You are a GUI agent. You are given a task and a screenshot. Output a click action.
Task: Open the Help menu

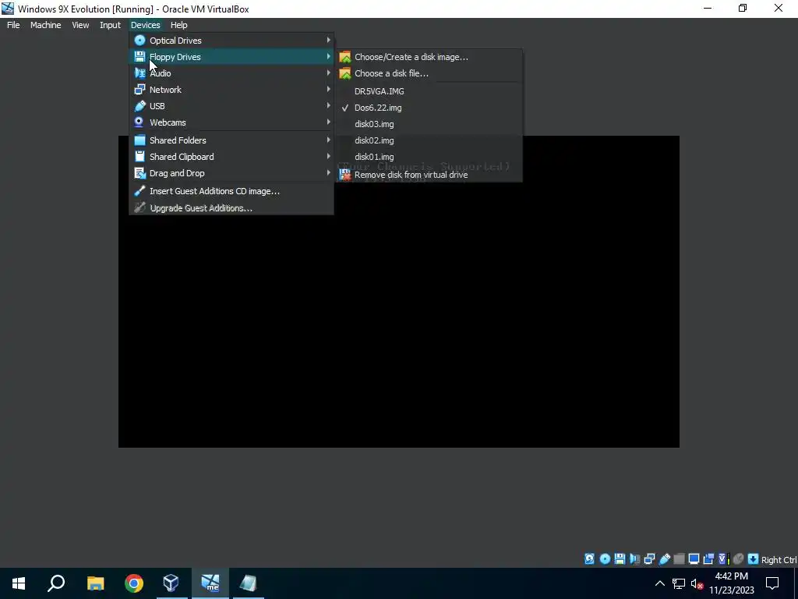tap(178, 25)
